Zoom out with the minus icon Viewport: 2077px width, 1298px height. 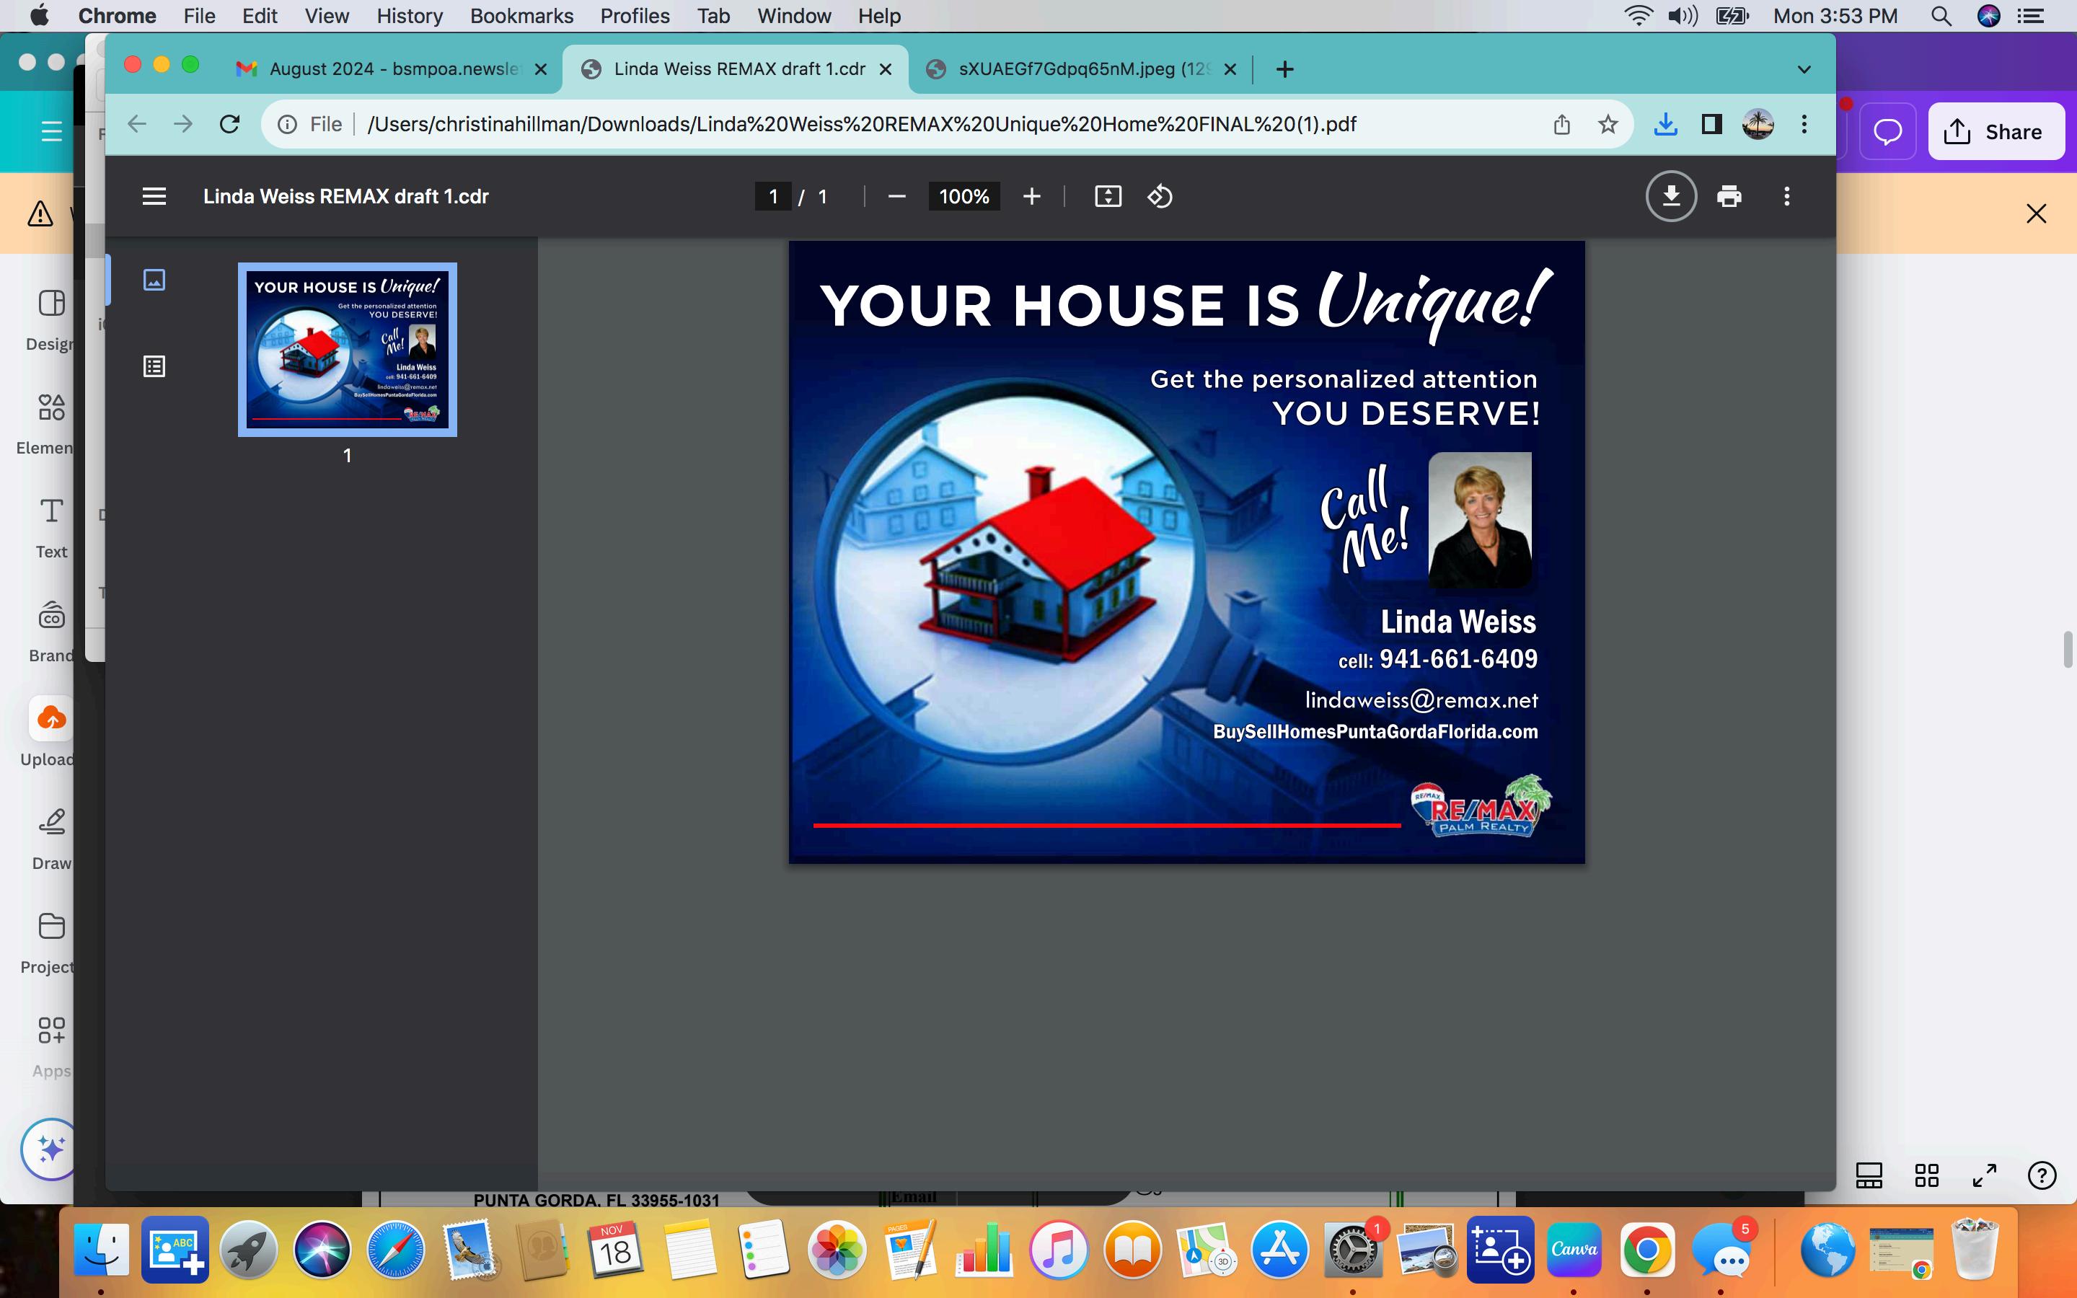tap(897, 197)
